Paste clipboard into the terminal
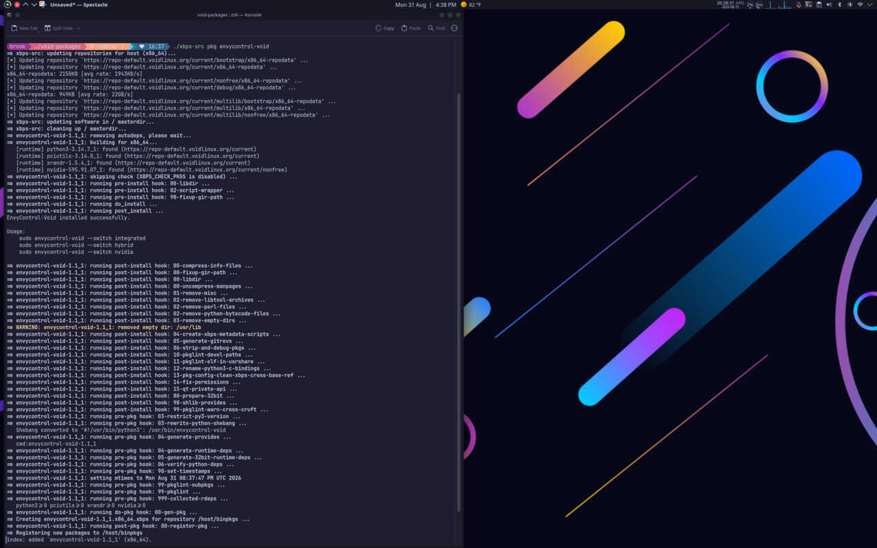This screenshot has width=877, height=548. [411, 28]
